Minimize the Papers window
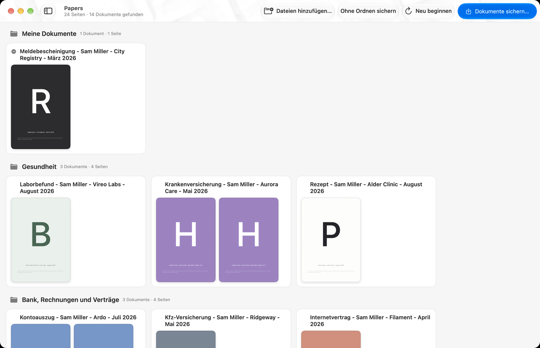540x348 pixels. click(x=21, y=11)
